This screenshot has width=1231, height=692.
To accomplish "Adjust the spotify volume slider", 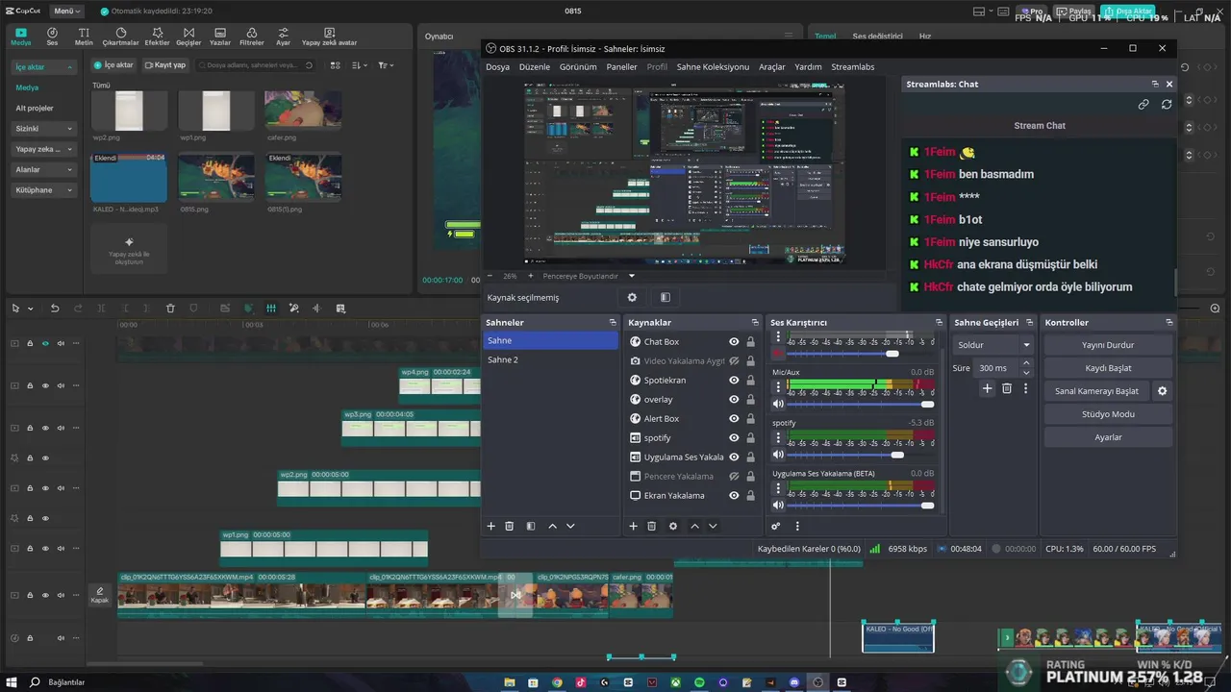I will pos(861,455).
